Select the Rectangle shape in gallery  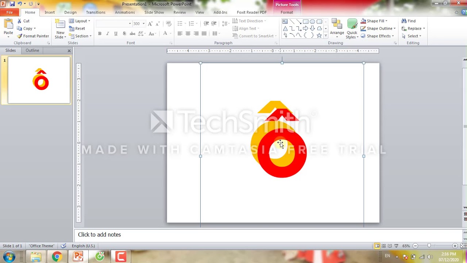[x=306, y=22]
